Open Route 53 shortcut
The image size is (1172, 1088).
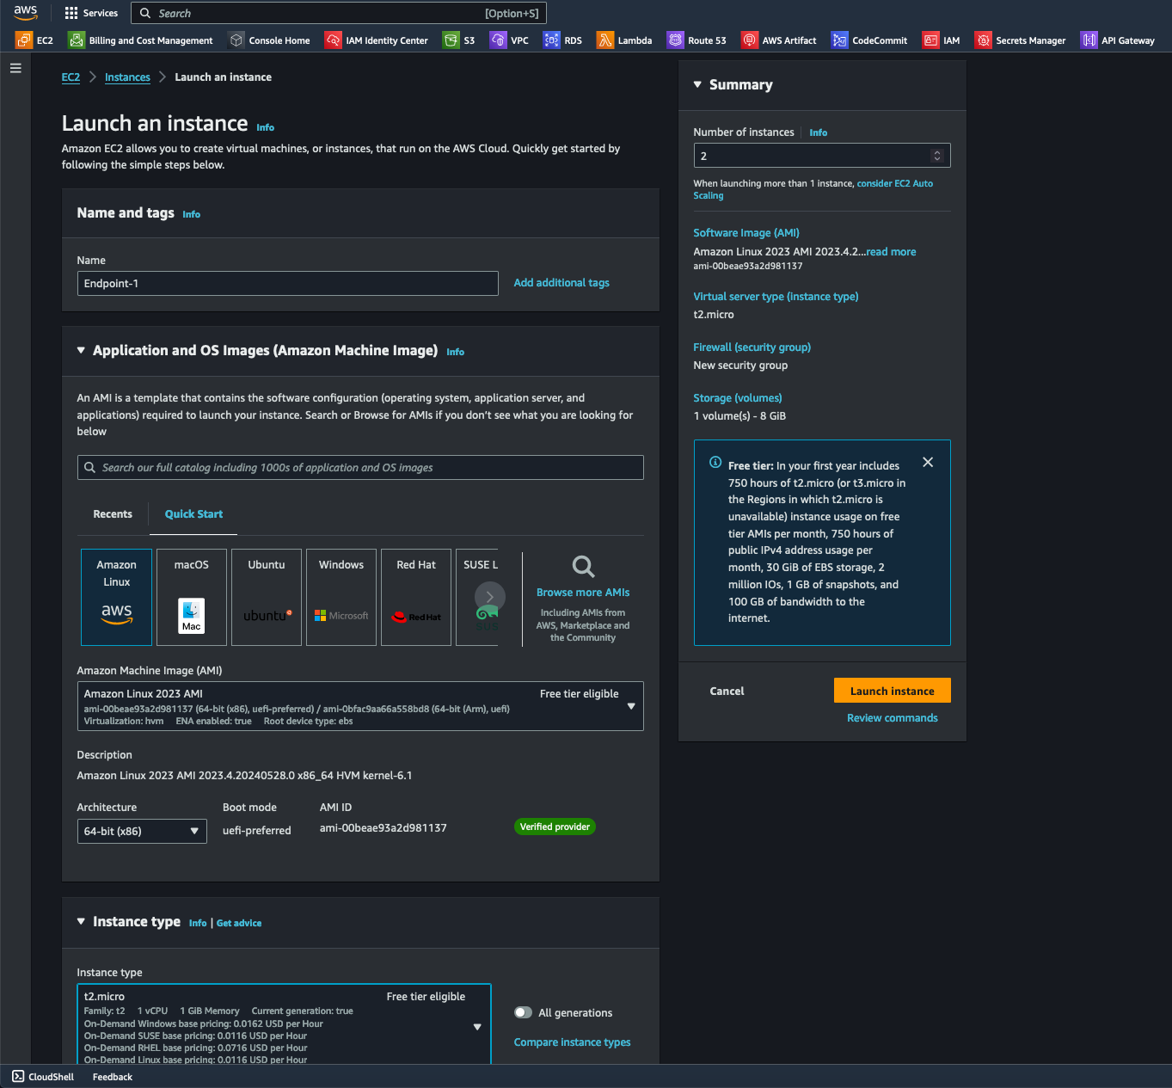696,40
